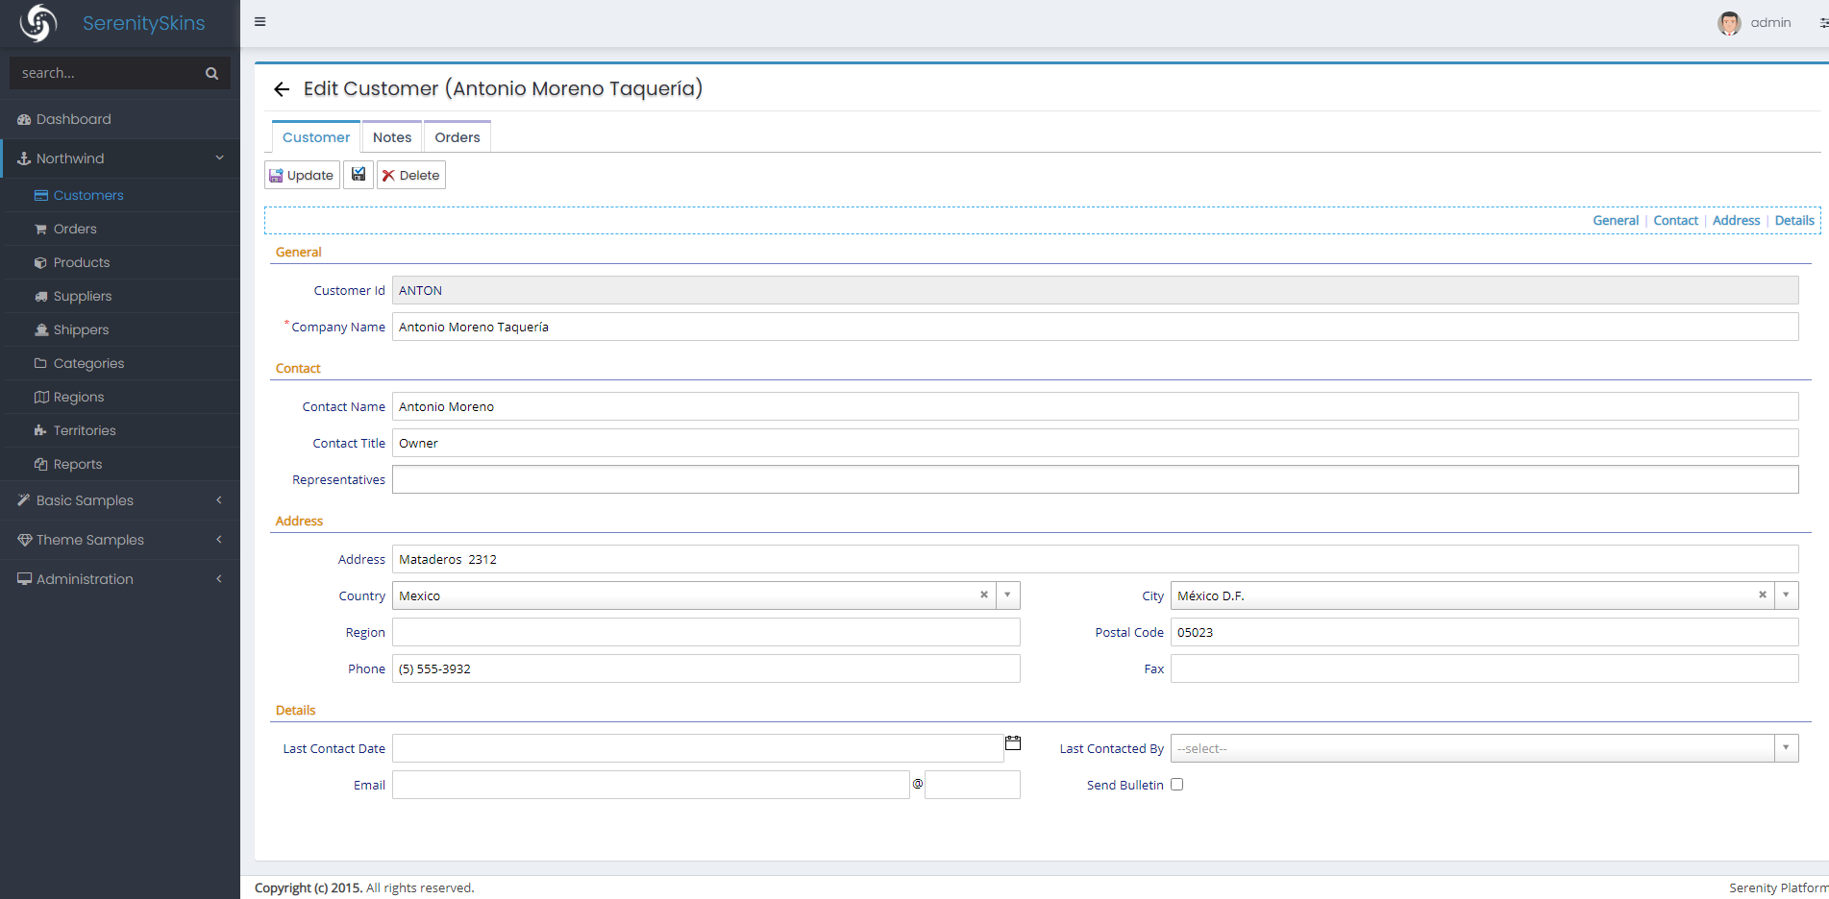Click the Email username field
This screenshot has height=899, width=1829.
click(x=651, y=785)
